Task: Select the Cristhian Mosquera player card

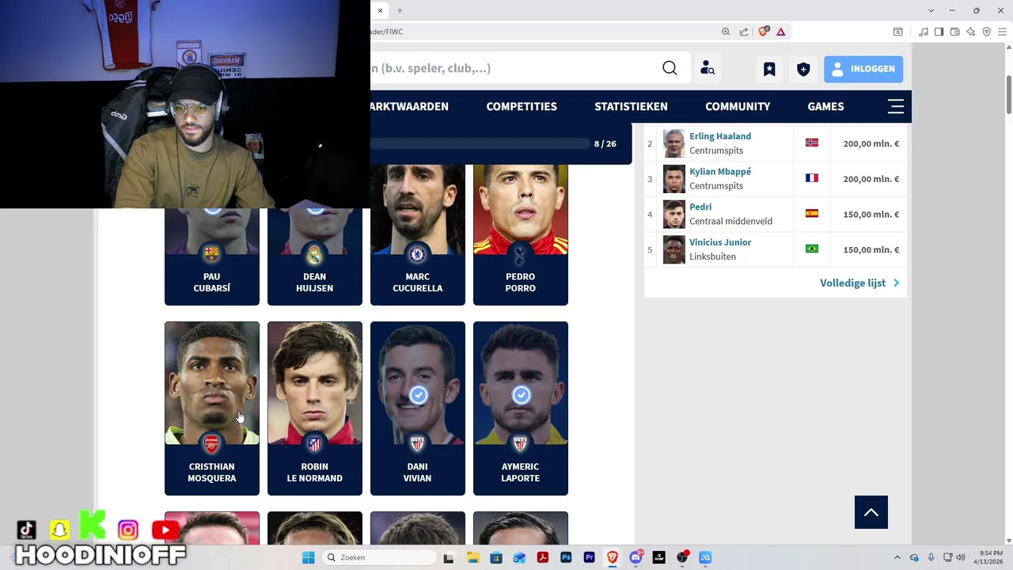Action: [x=212, y=408]
